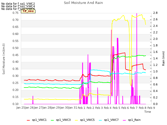Click 2.0 rain axis value
This screenshot has height=125, width=167.
point(156,39)
